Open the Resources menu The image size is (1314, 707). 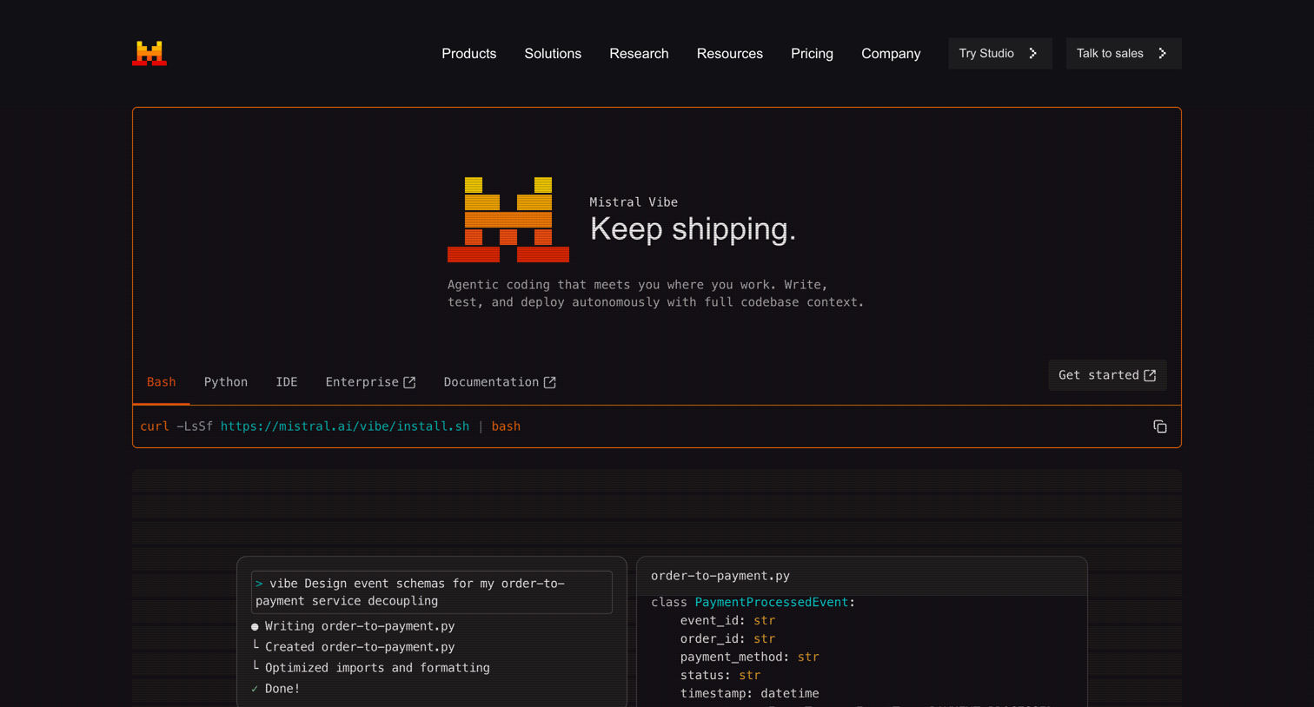tap(730, 54)
